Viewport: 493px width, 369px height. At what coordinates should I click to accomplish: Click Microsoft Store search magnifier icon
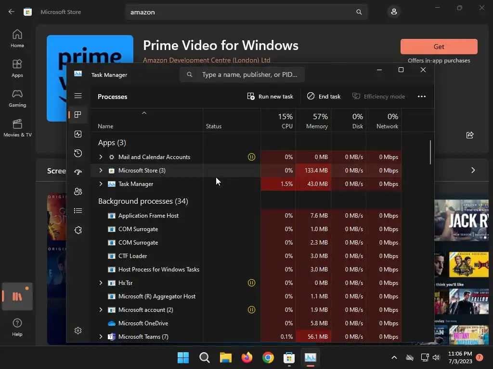point(359,12)
